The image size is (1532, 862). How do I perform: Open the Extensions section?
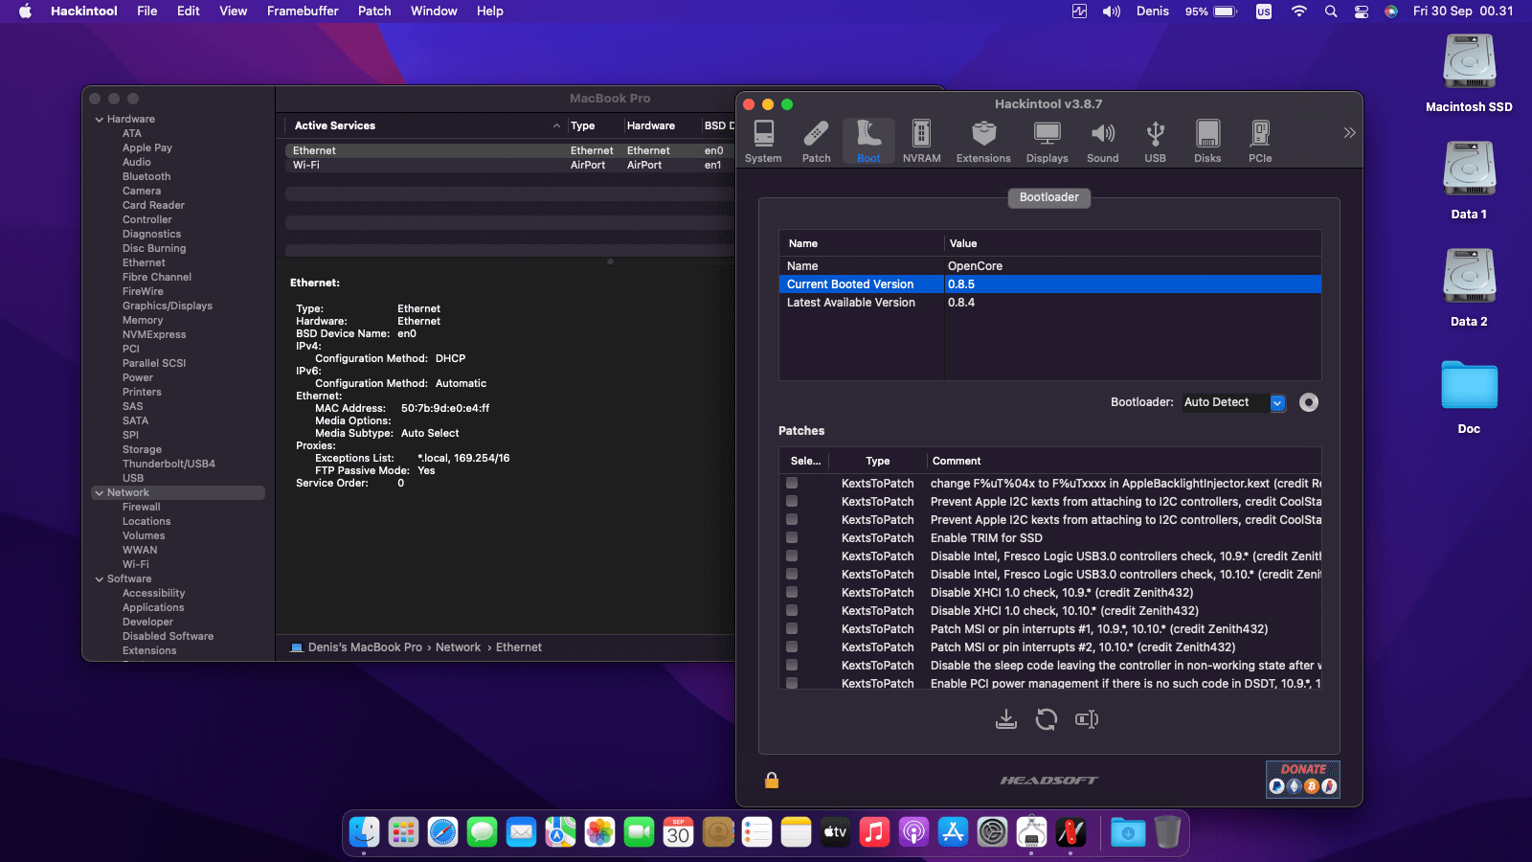point(983,142)
